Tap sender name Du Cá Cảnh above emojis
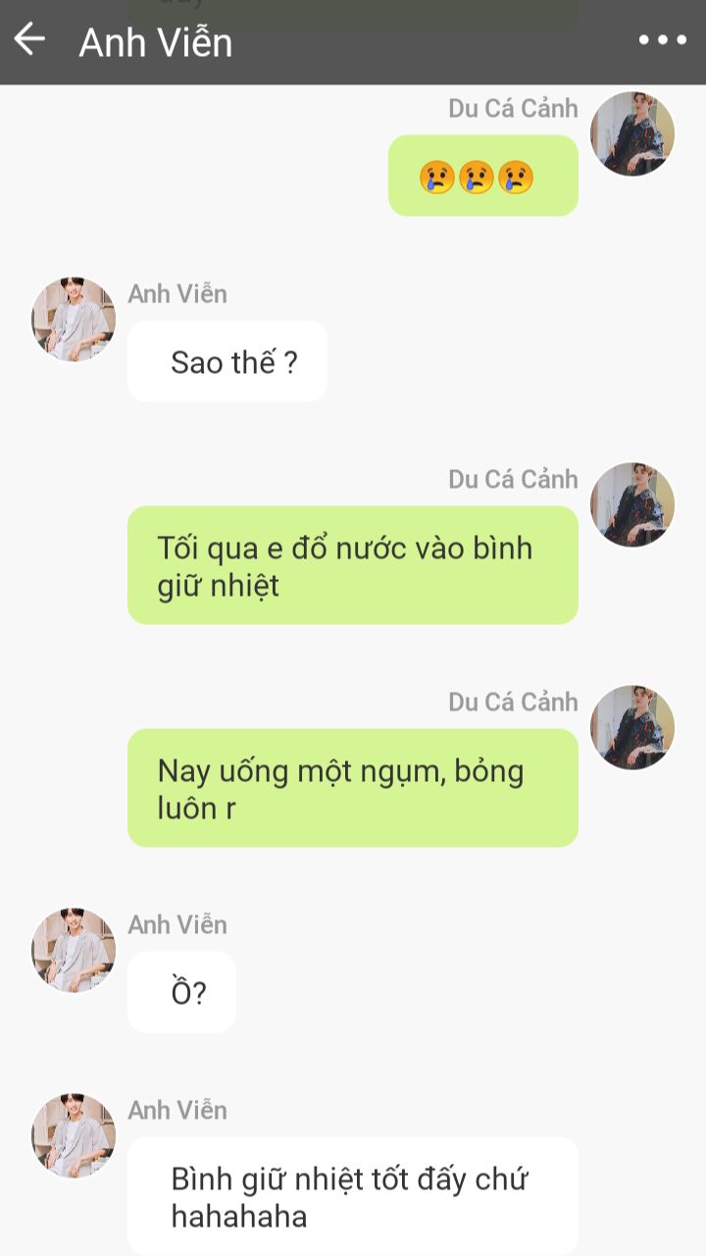The width and height of the screenshot is (706, 1256). tap(513, 109)
